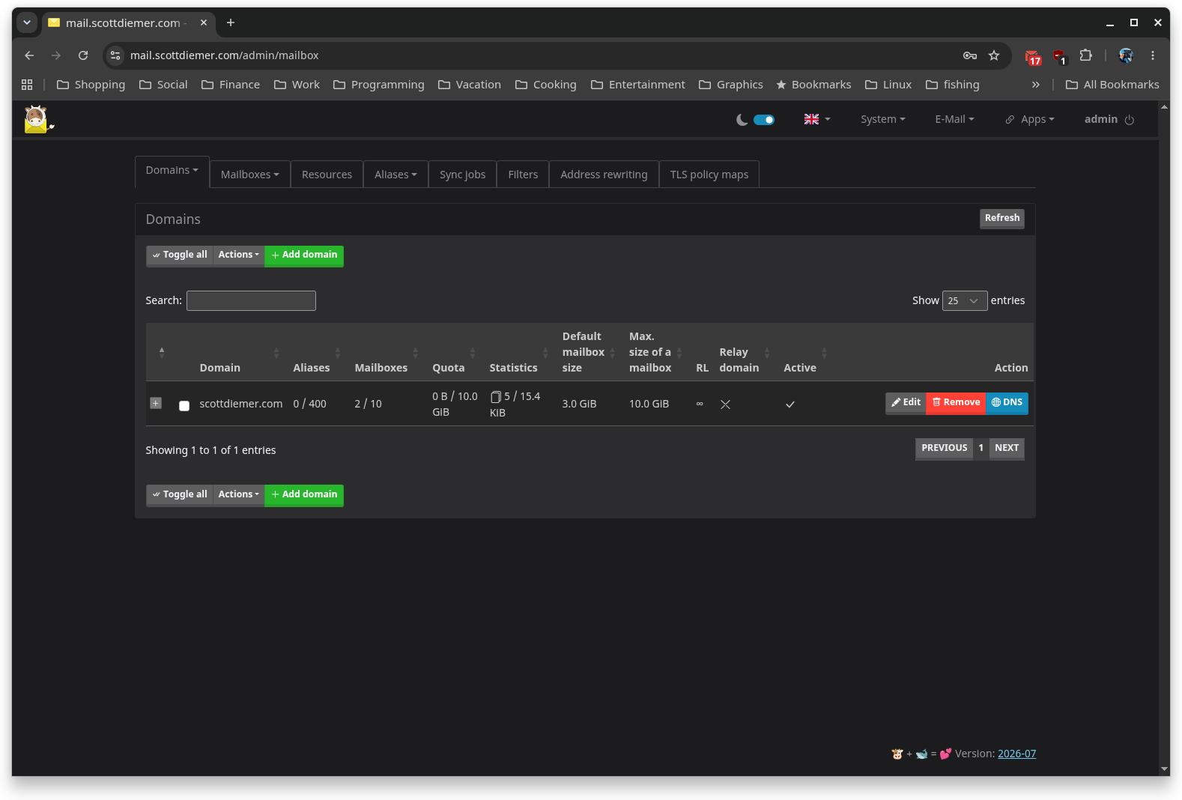Focus the Search input field
The width and height of the screenshot is (1182, 800).
(251, 300)
